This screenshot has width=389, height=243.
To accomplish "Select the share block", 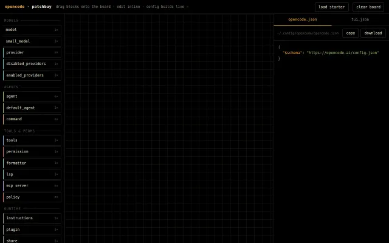I will point(32,241).
